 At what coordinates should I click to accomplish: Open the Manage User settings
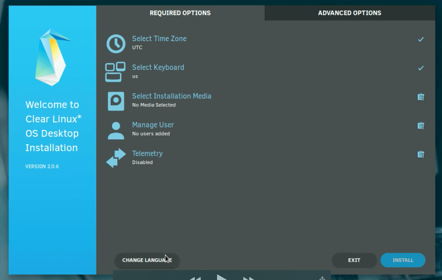point(153,125)
